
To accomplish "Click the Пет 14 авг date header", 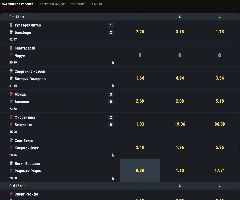I will pyautogui.click(x=17, y=17).
